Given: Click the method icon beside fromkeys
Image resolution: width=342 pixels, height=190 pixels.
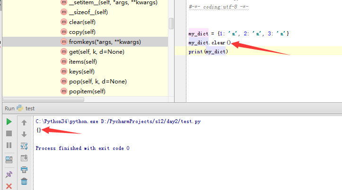Looking at the screenshot, I should (x=64, y=41).
